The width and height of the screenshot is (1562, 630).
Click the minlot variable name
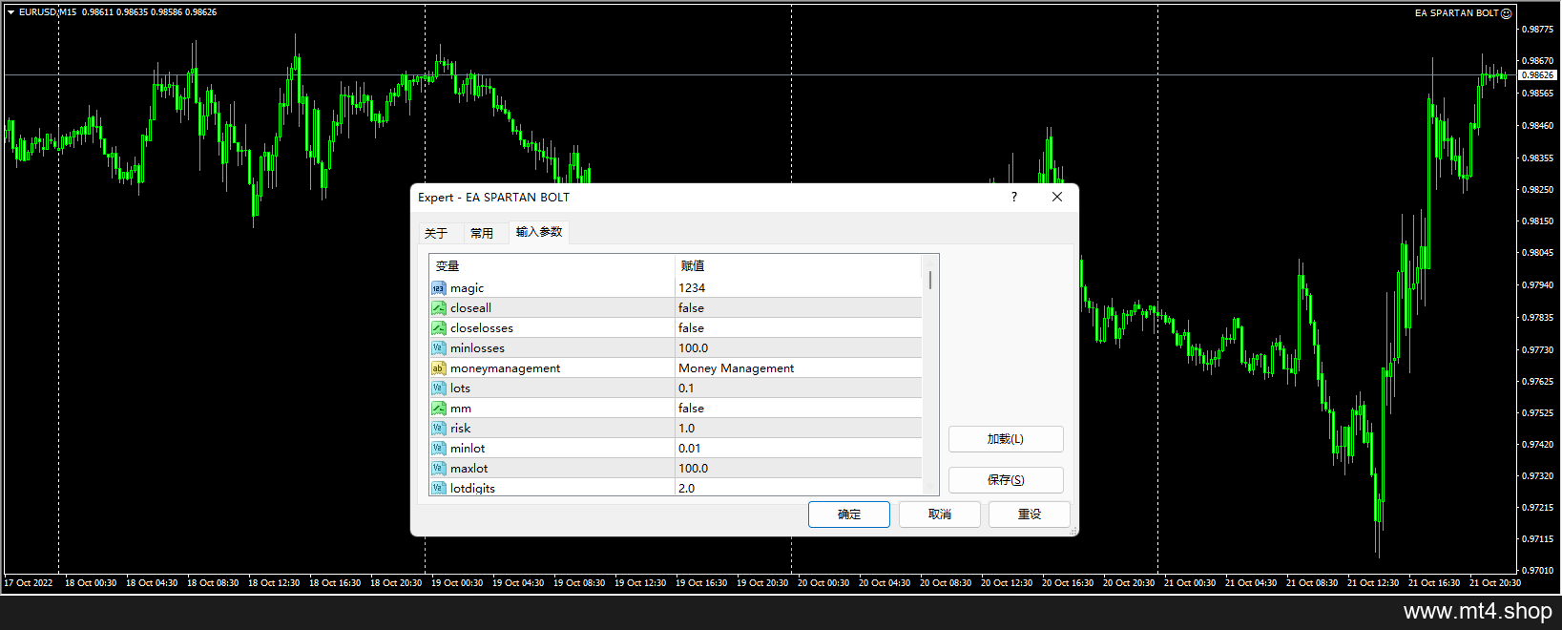pyautogui.click(x=468, y=449)
